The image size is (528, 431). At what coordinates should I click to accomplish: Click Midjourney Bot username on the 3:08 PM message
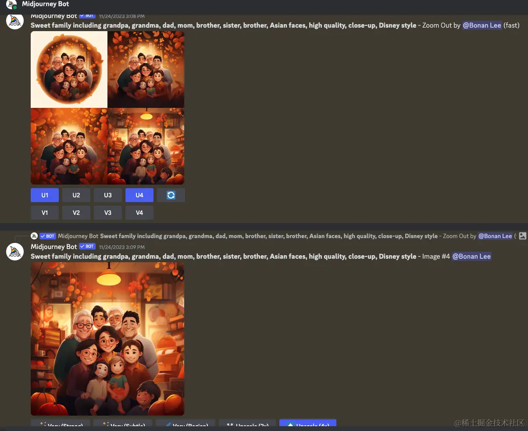pyautogui.click(x=54, y=16)
